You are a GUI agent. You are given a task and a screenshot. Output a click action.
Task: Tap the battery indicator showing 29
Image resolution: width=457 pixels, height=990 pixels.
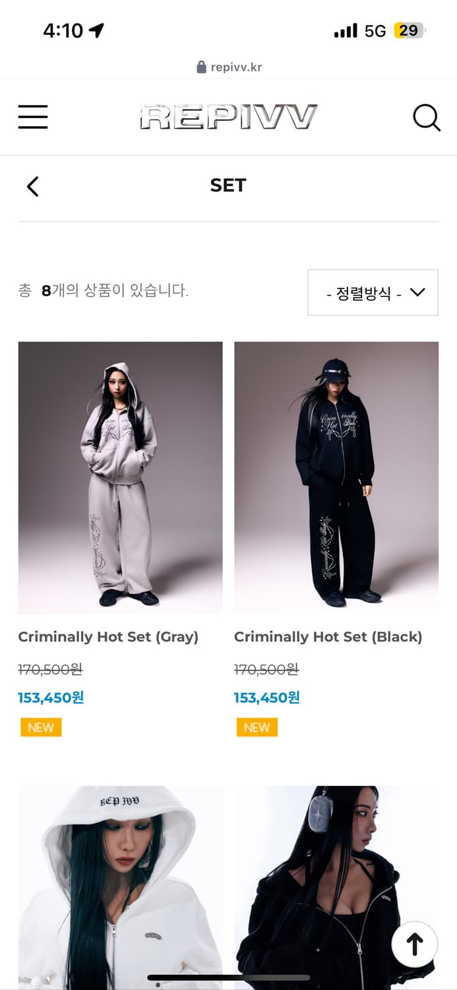409,30
